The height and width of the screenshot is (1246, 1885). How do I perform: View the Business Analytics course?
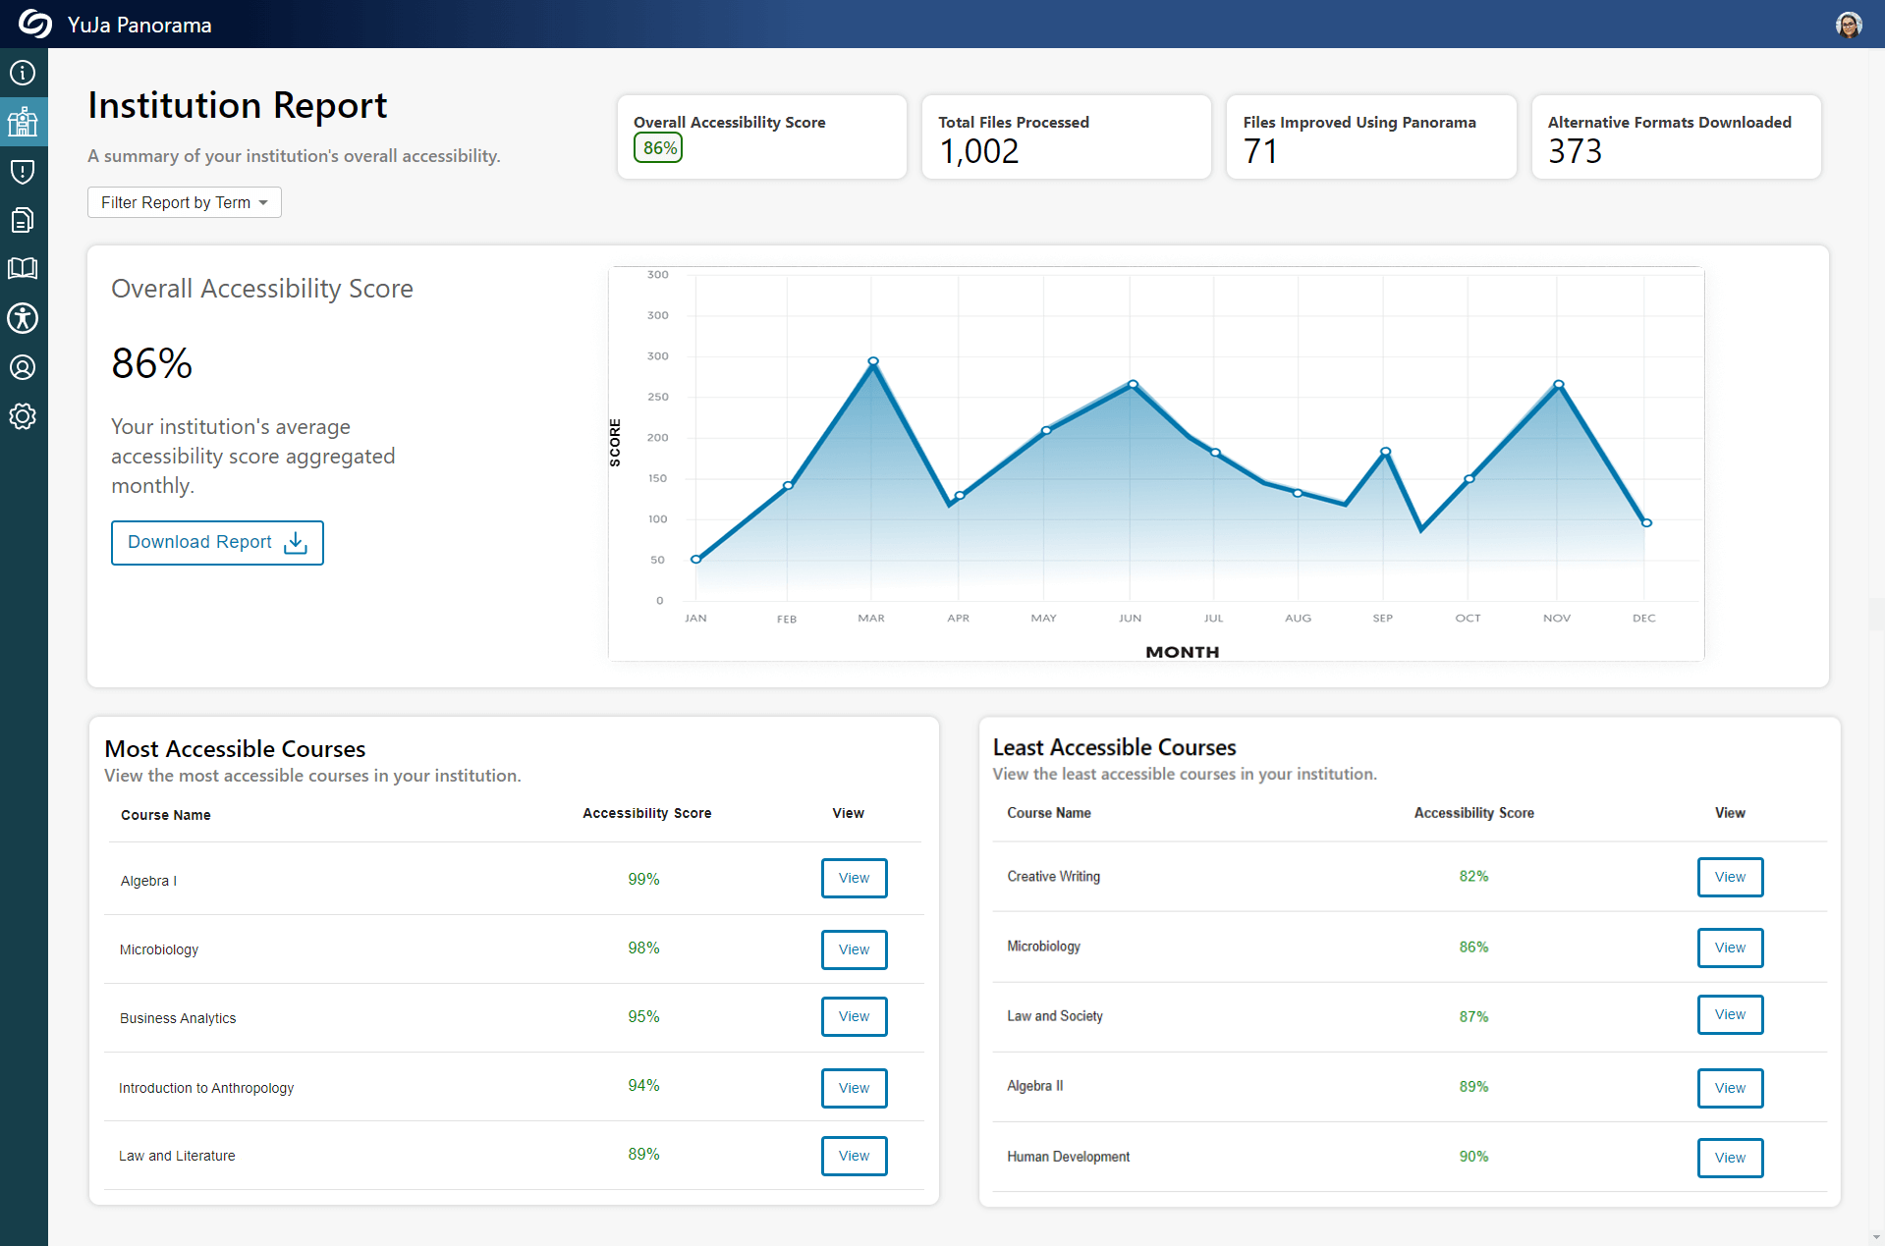[x=854, y=1016]
